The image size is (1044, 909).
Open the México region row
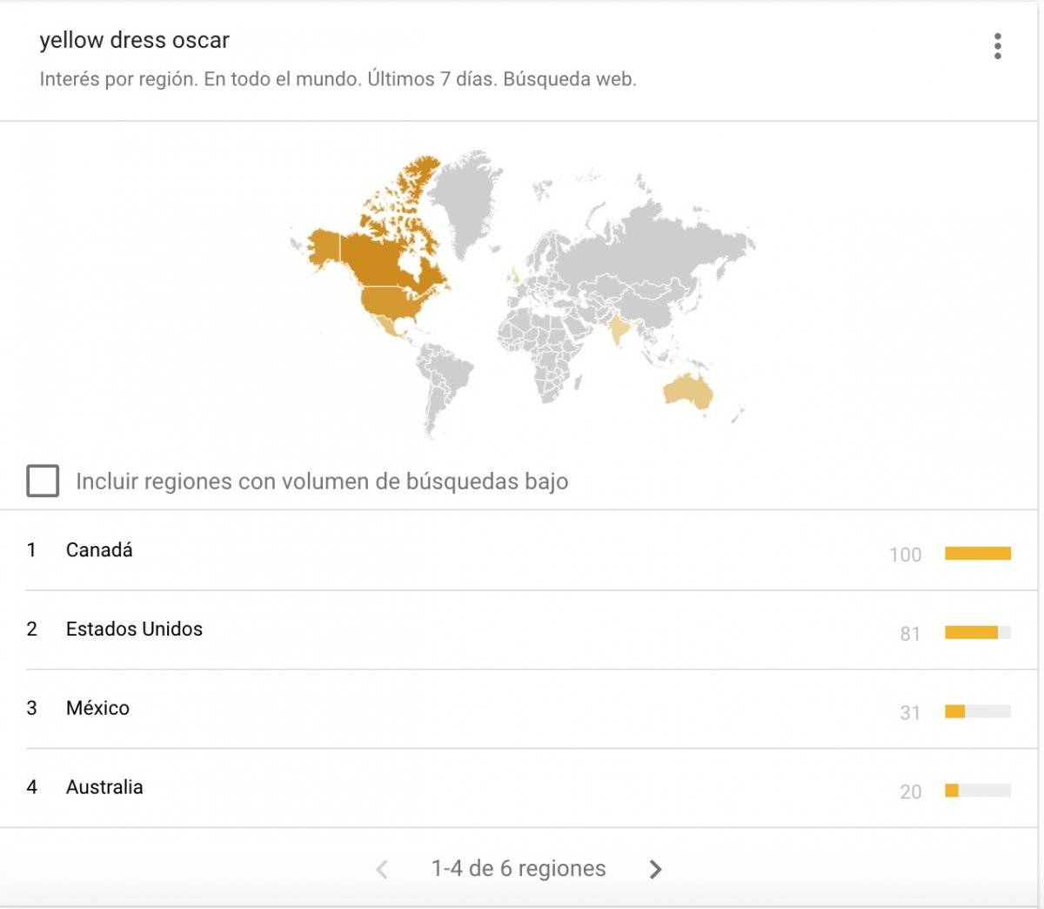tap(97, 708)
